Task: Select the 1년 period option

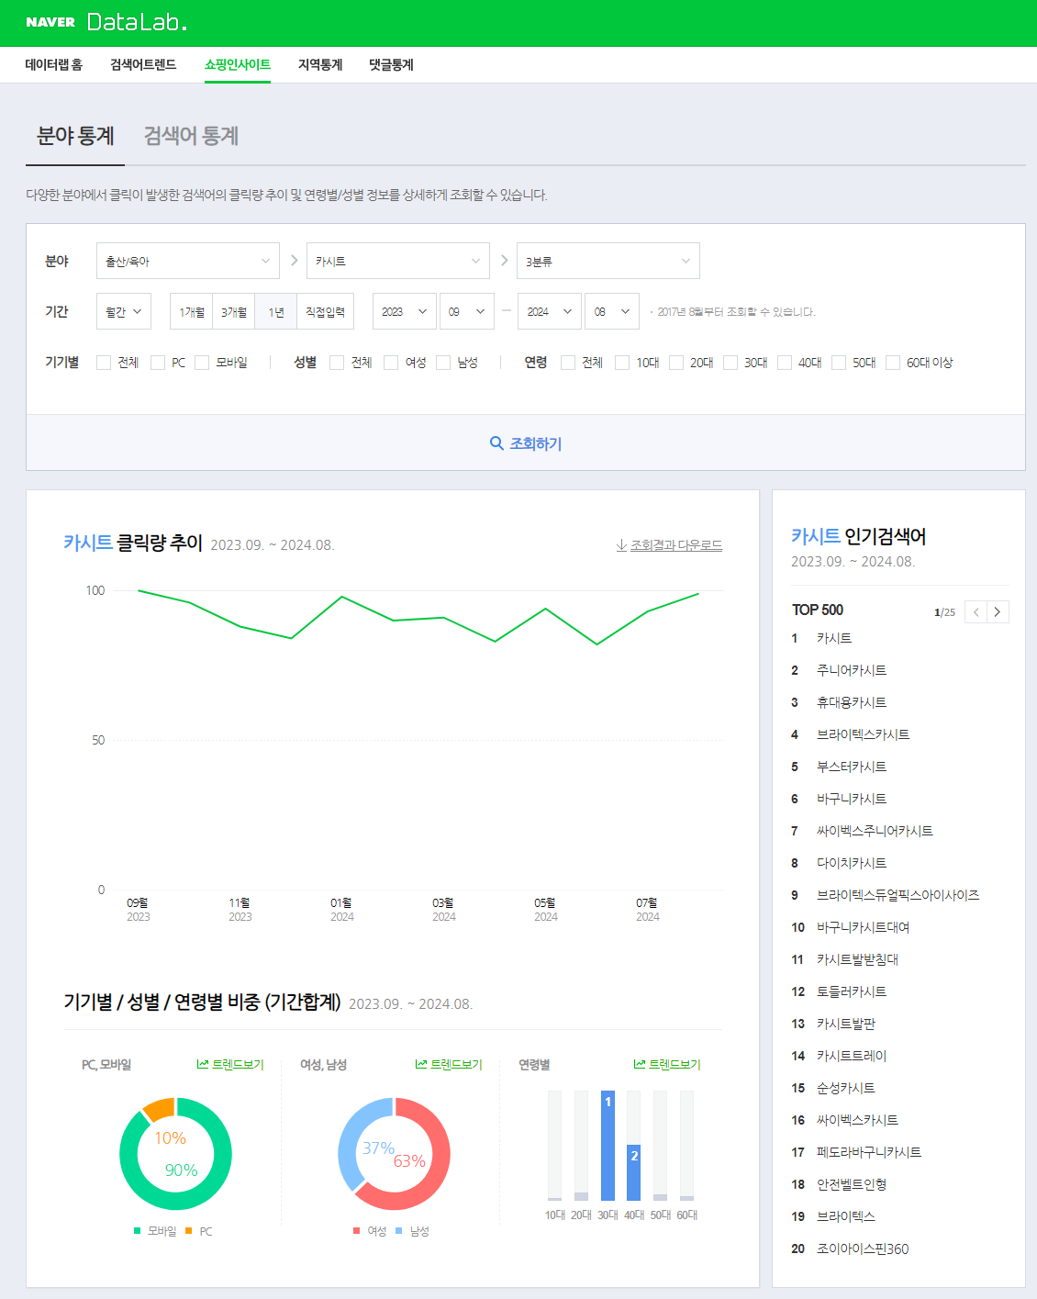Action: 274,311
